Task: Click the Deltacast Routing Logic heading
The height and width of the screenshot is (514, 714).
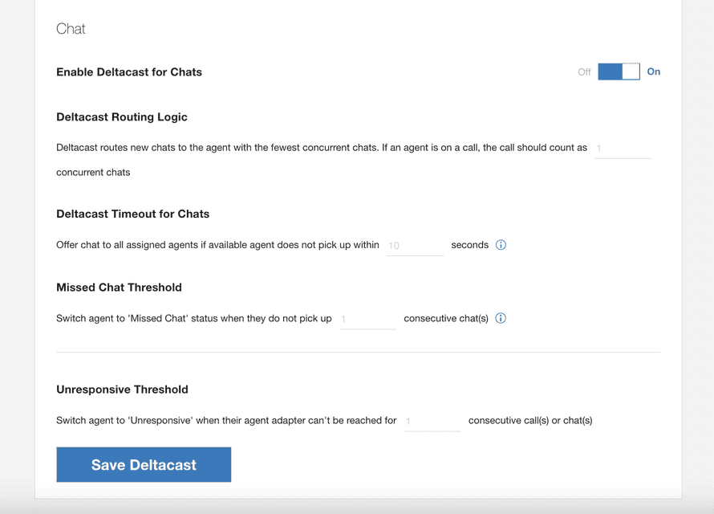Action: pyautogui.click(x=122, y=117)
